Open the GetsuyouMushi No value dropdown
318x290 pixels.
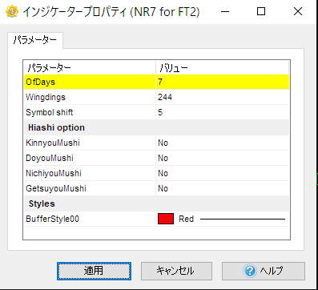pyautogui.click(x=222, y=188)
